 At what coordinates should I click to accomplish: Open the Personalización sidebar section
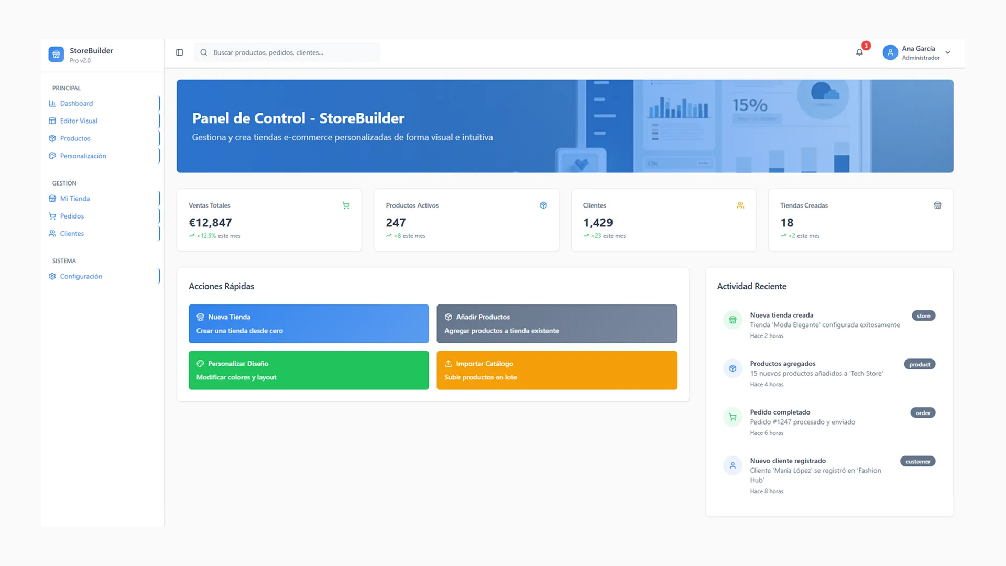point(83,156)
